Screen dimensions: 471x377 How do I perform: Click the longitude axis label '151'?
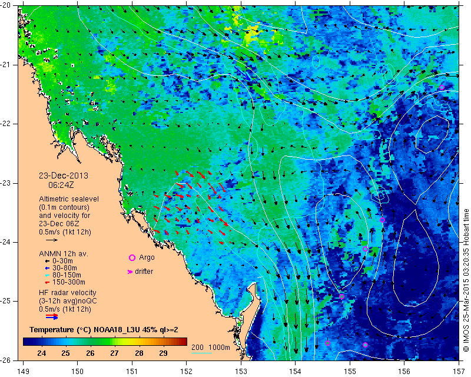click(x=132, y=371)
